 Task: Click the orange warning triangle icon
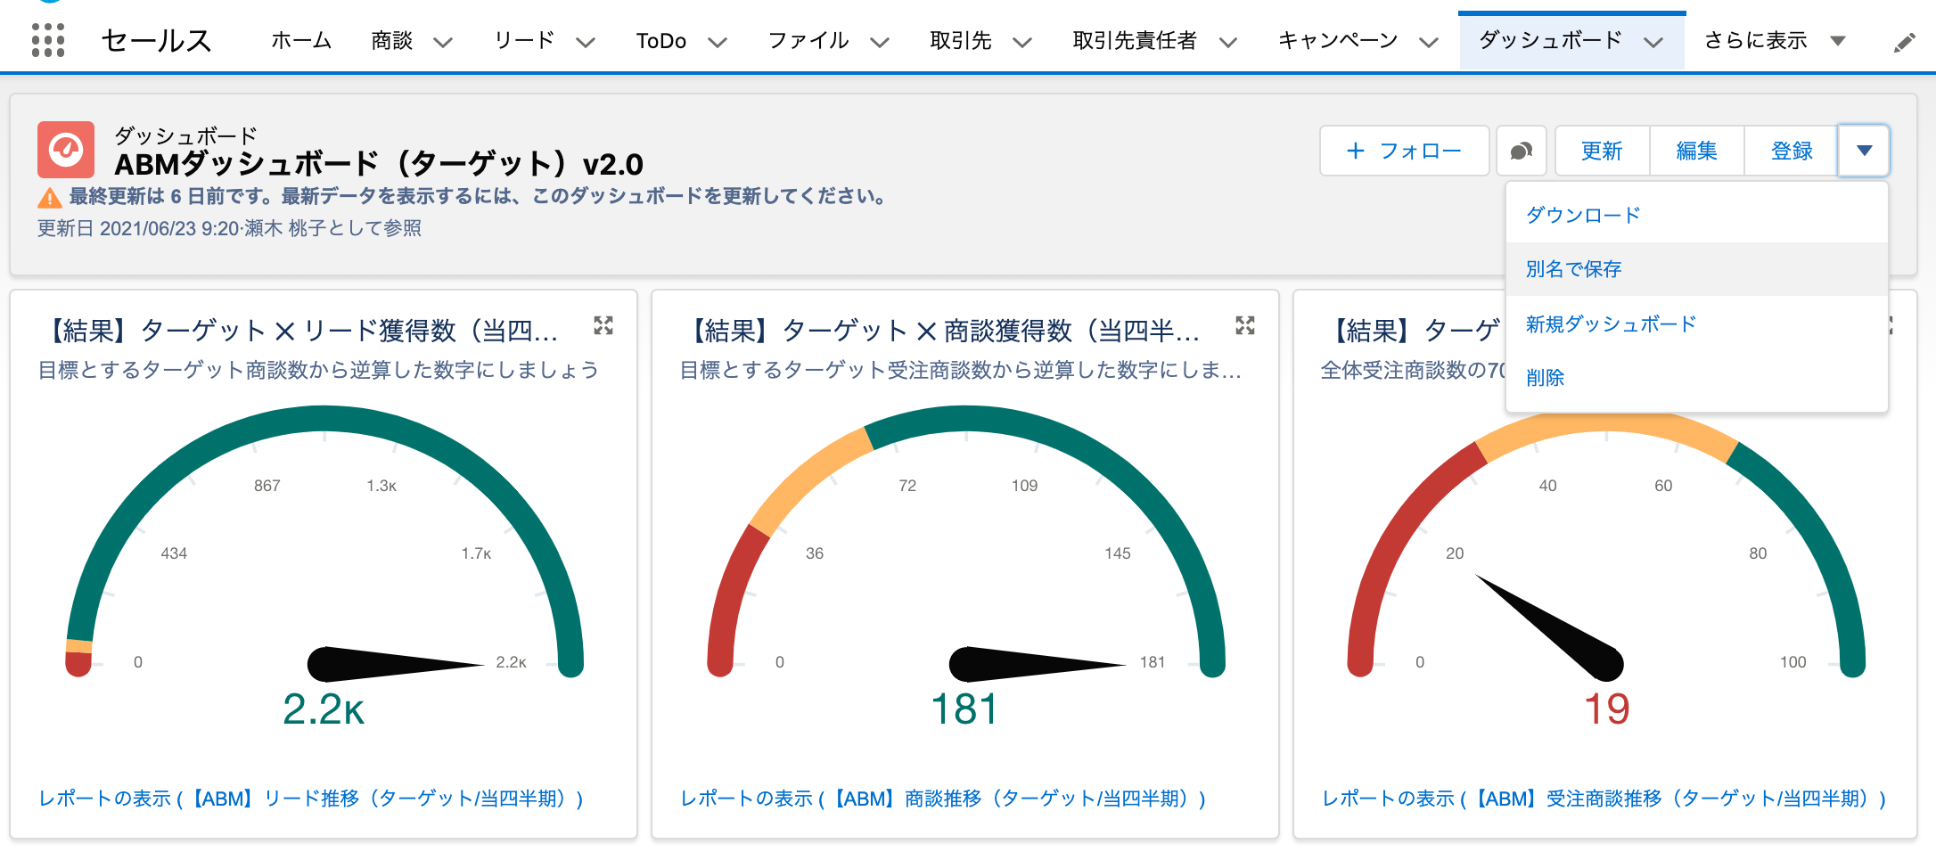click(50, 197)
